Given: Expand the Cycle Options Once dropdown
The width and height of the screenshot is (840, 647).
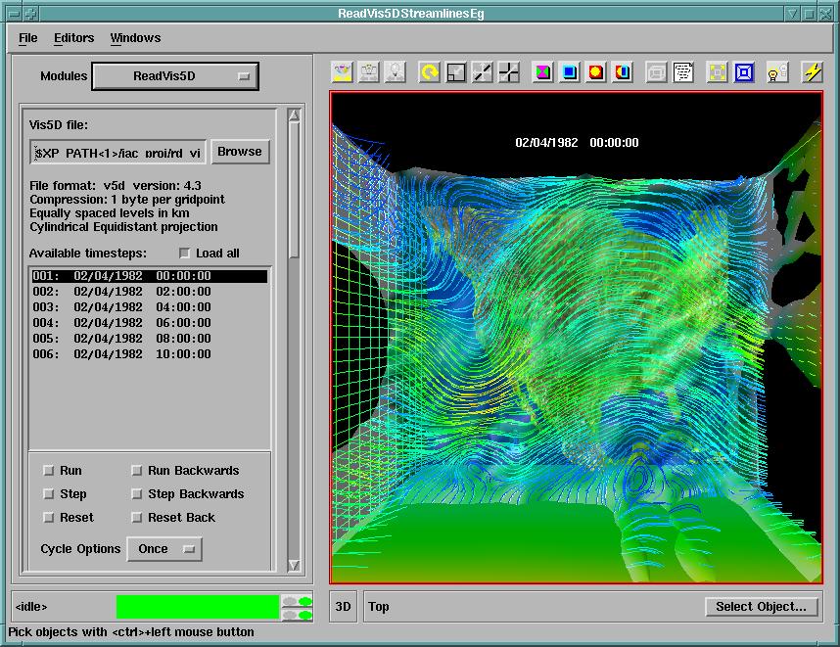Looking at the screenshot, I should tap(164, 549).
